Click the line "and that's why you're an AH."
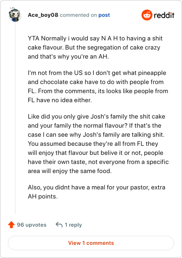 (x=68, y=56)
